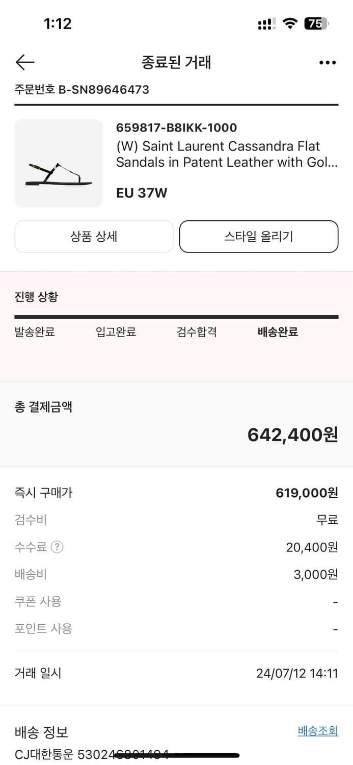Viewport: 353px width, 765px height.
Task: Tap the 수수료 help question mark icon
Action: point(57,547)
